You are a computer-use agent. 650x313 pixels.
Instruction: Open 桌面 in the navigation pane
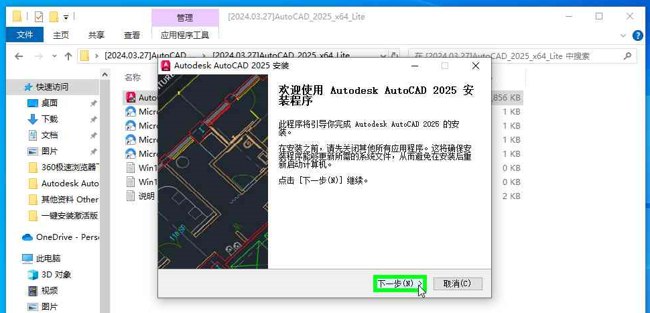pos(50,103)
